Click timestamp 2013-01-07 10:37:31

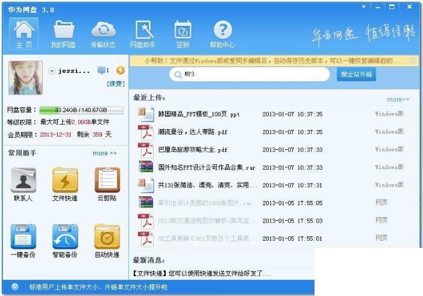tap(292, 185)
